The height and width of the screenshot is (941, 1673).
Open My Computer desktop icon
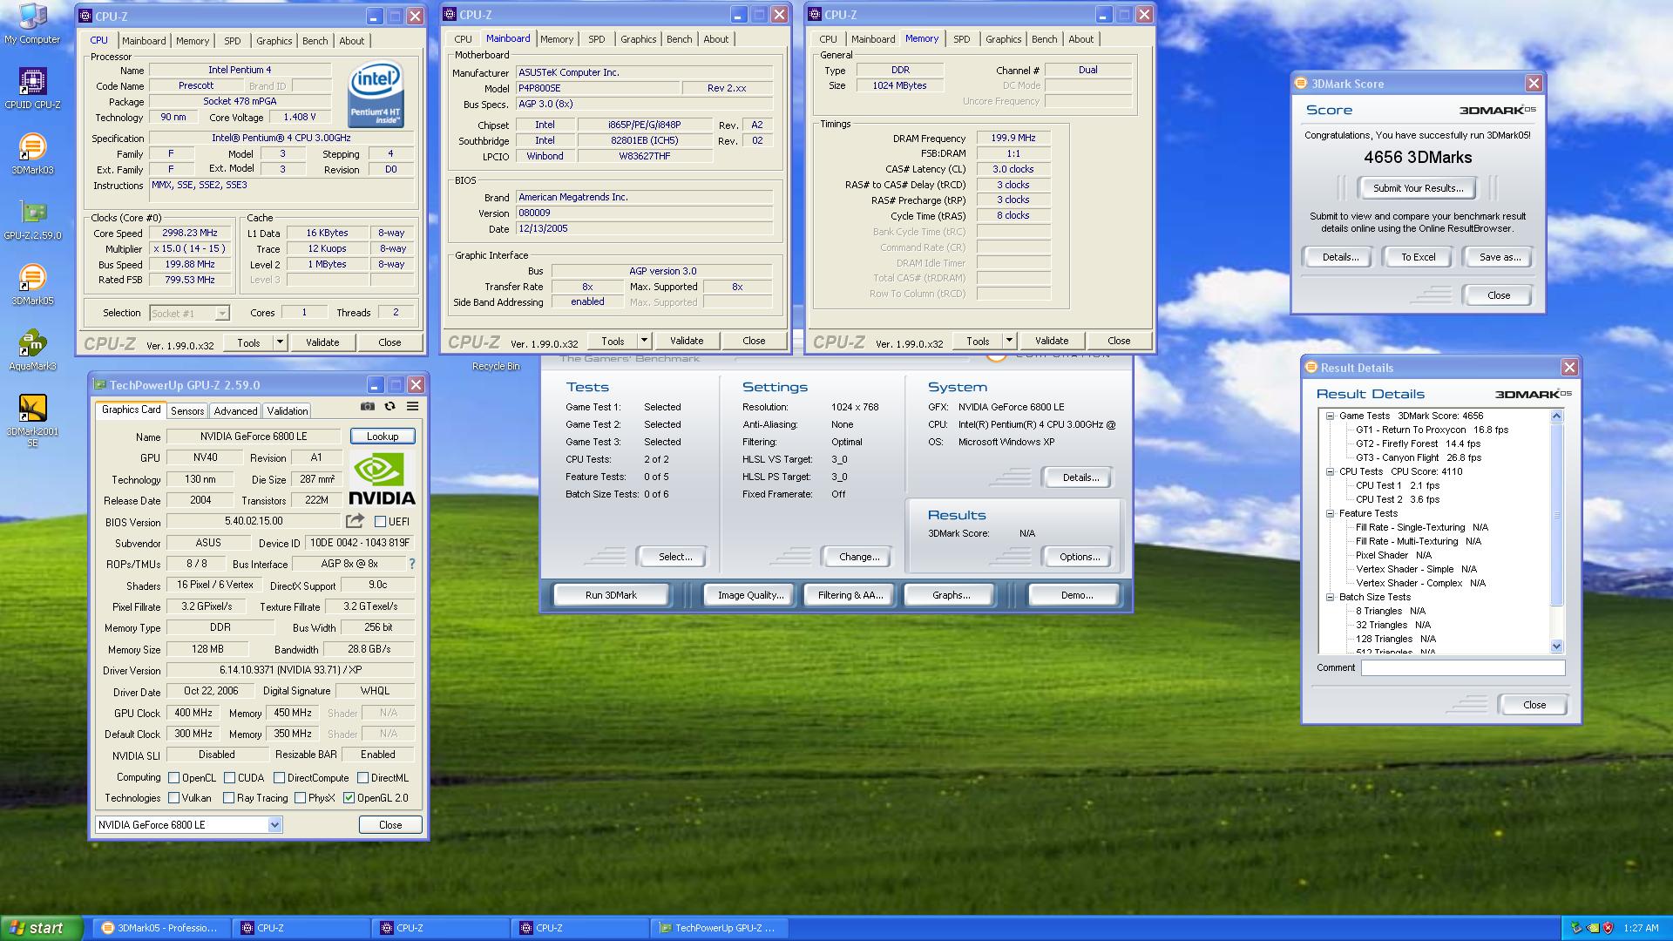[x=32, y=24]
